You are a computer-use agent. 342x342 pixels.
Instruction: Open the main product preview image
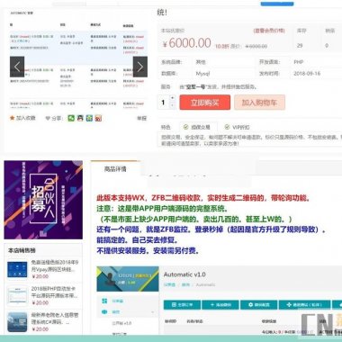(x=78, y=58)
